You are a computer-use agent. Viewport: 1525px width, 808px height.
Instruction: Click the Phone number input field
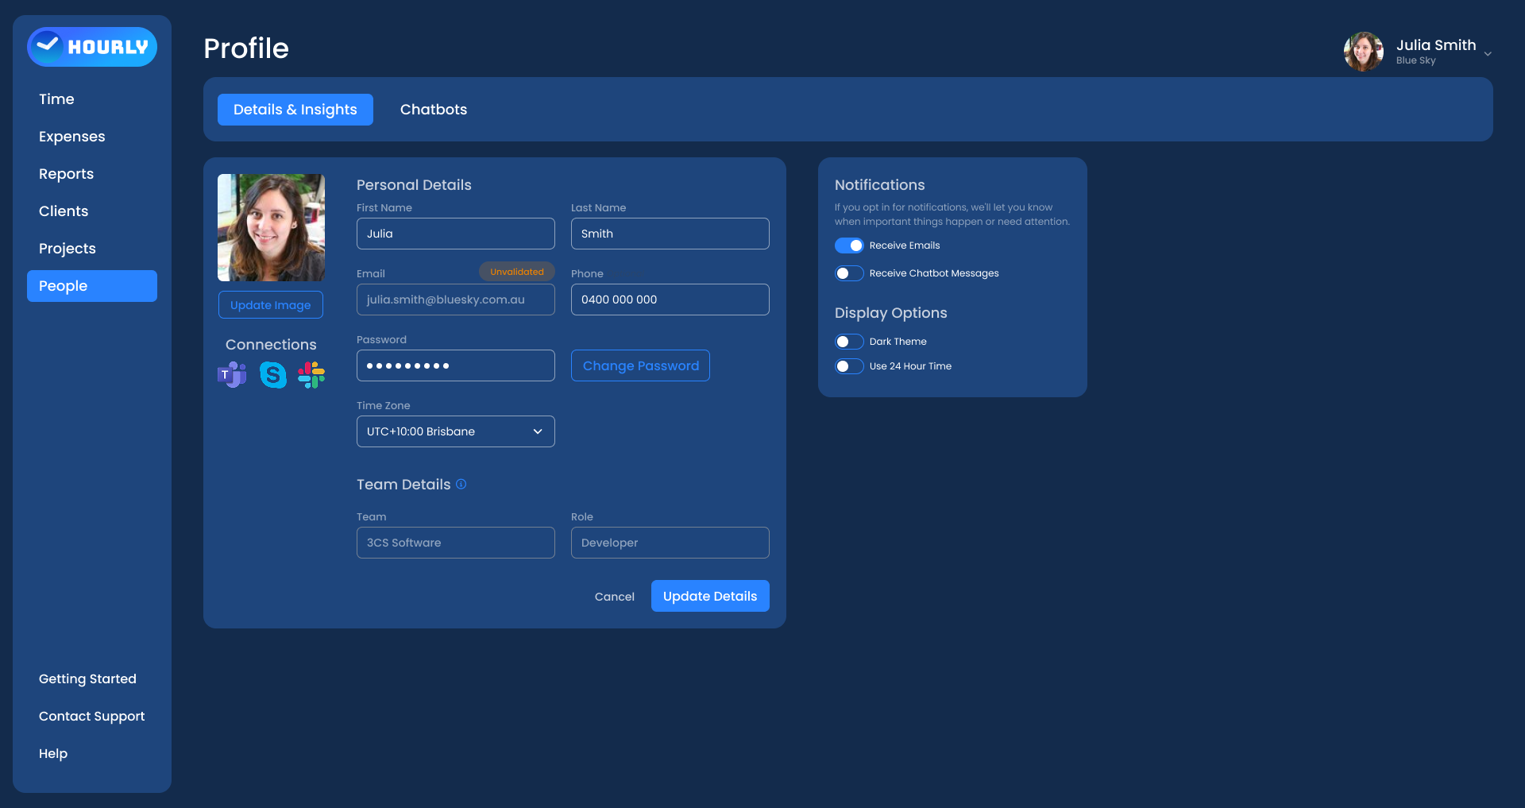click(670, 300)
